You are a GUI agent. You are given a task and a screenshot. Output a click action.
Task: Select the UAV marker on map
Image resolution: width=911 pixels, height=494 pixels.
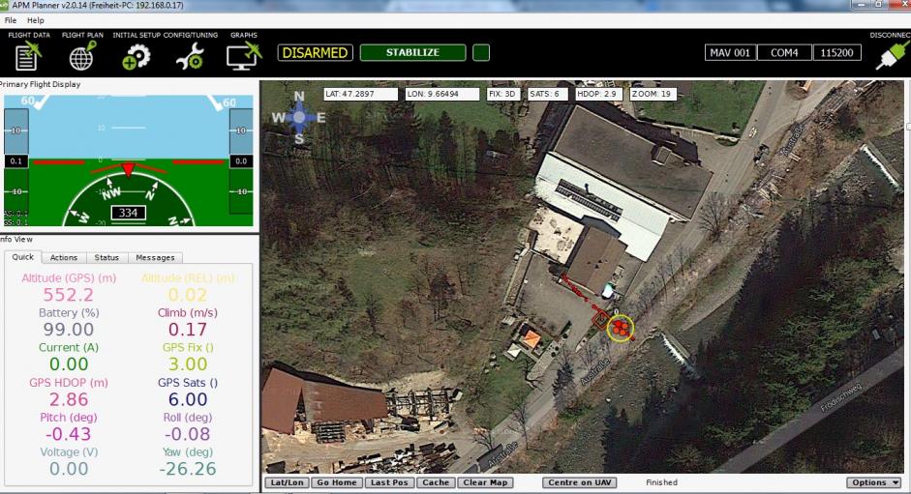pos(621,328)
